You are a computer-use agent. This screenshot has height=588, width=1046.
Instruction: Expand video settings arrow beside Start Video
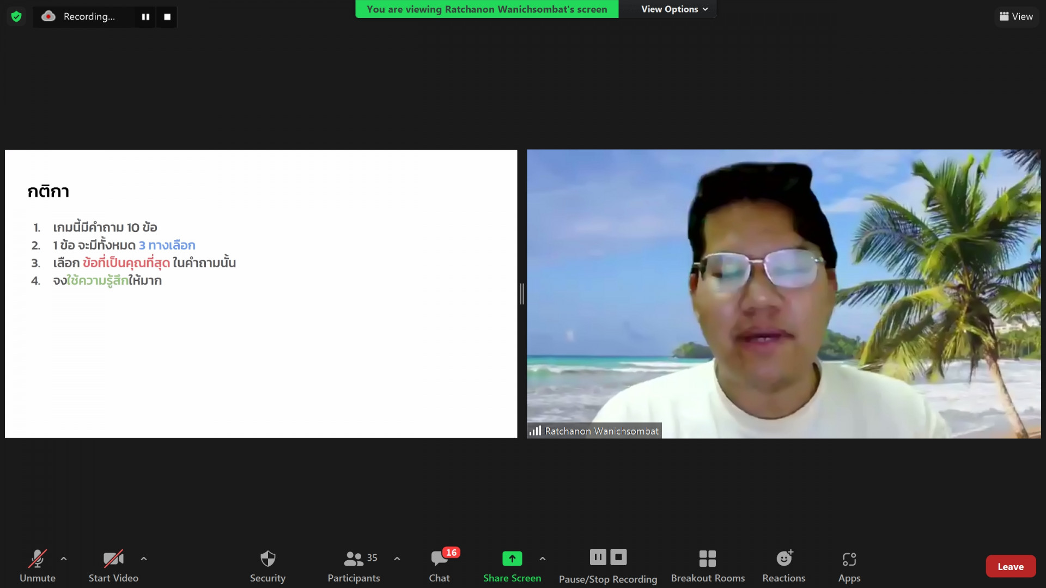(144, 559)
